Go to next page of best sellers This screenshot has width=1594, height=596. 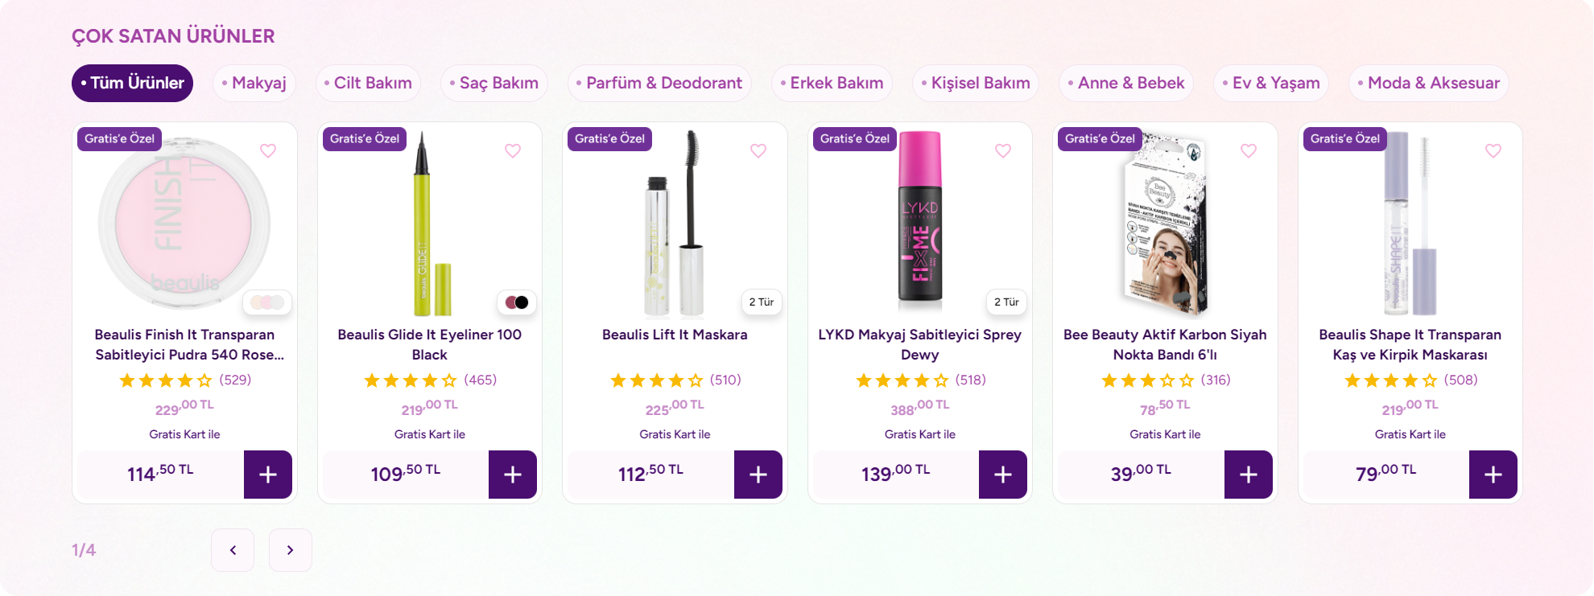coord(290,550)
